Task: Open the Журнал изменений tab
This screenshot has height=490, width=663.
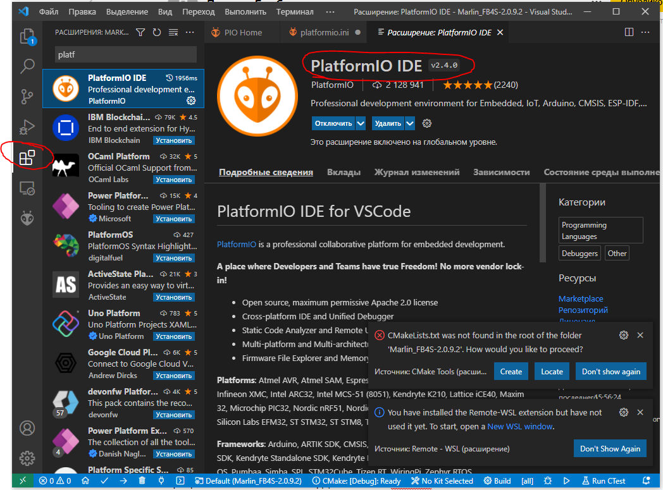Action: click(x=417, y=173)
